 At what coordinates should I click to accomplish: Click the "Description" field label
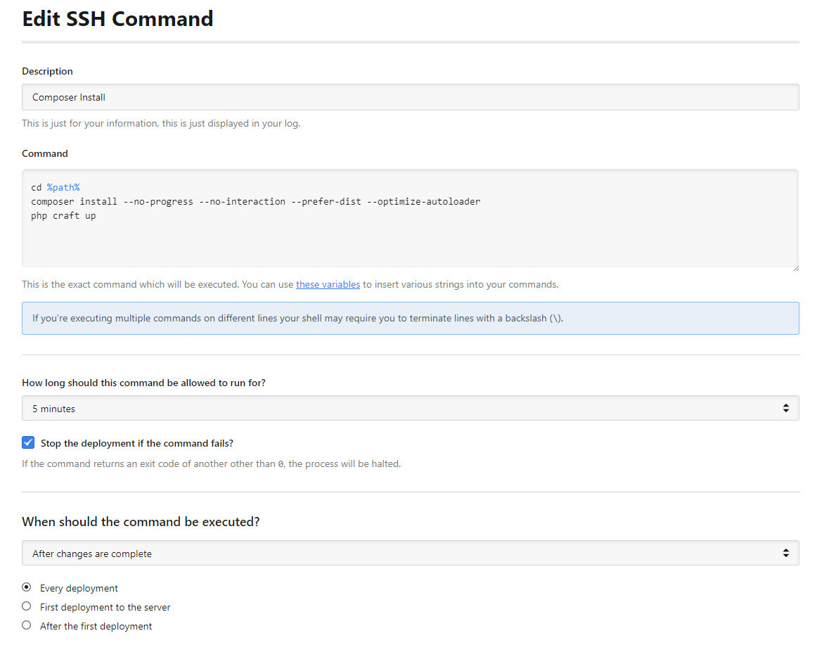pos(47,71)
